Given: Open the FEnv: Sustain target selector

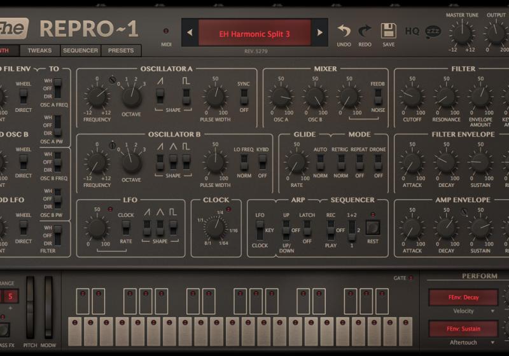Looking at the screenshot, I should [x=464, y=329].
